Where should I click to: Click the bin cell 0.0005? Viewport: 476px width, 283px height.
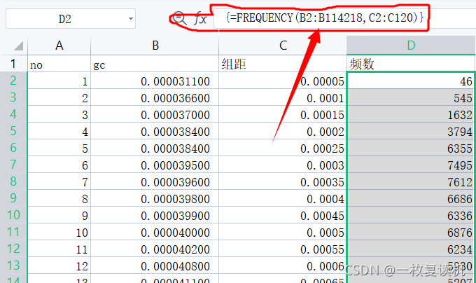[x=283, y=232]
